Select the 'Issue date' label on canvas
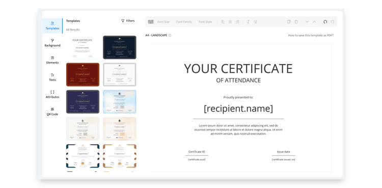Screen dimensions: 382x188 [x=283, y=152]
